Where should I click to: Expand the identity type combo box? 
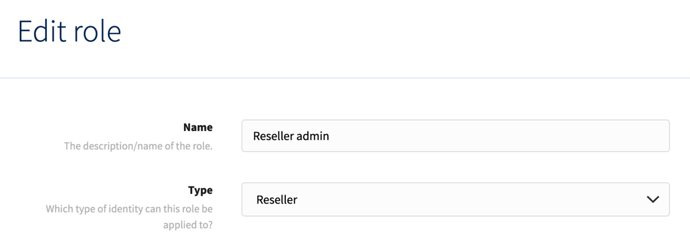455,200
